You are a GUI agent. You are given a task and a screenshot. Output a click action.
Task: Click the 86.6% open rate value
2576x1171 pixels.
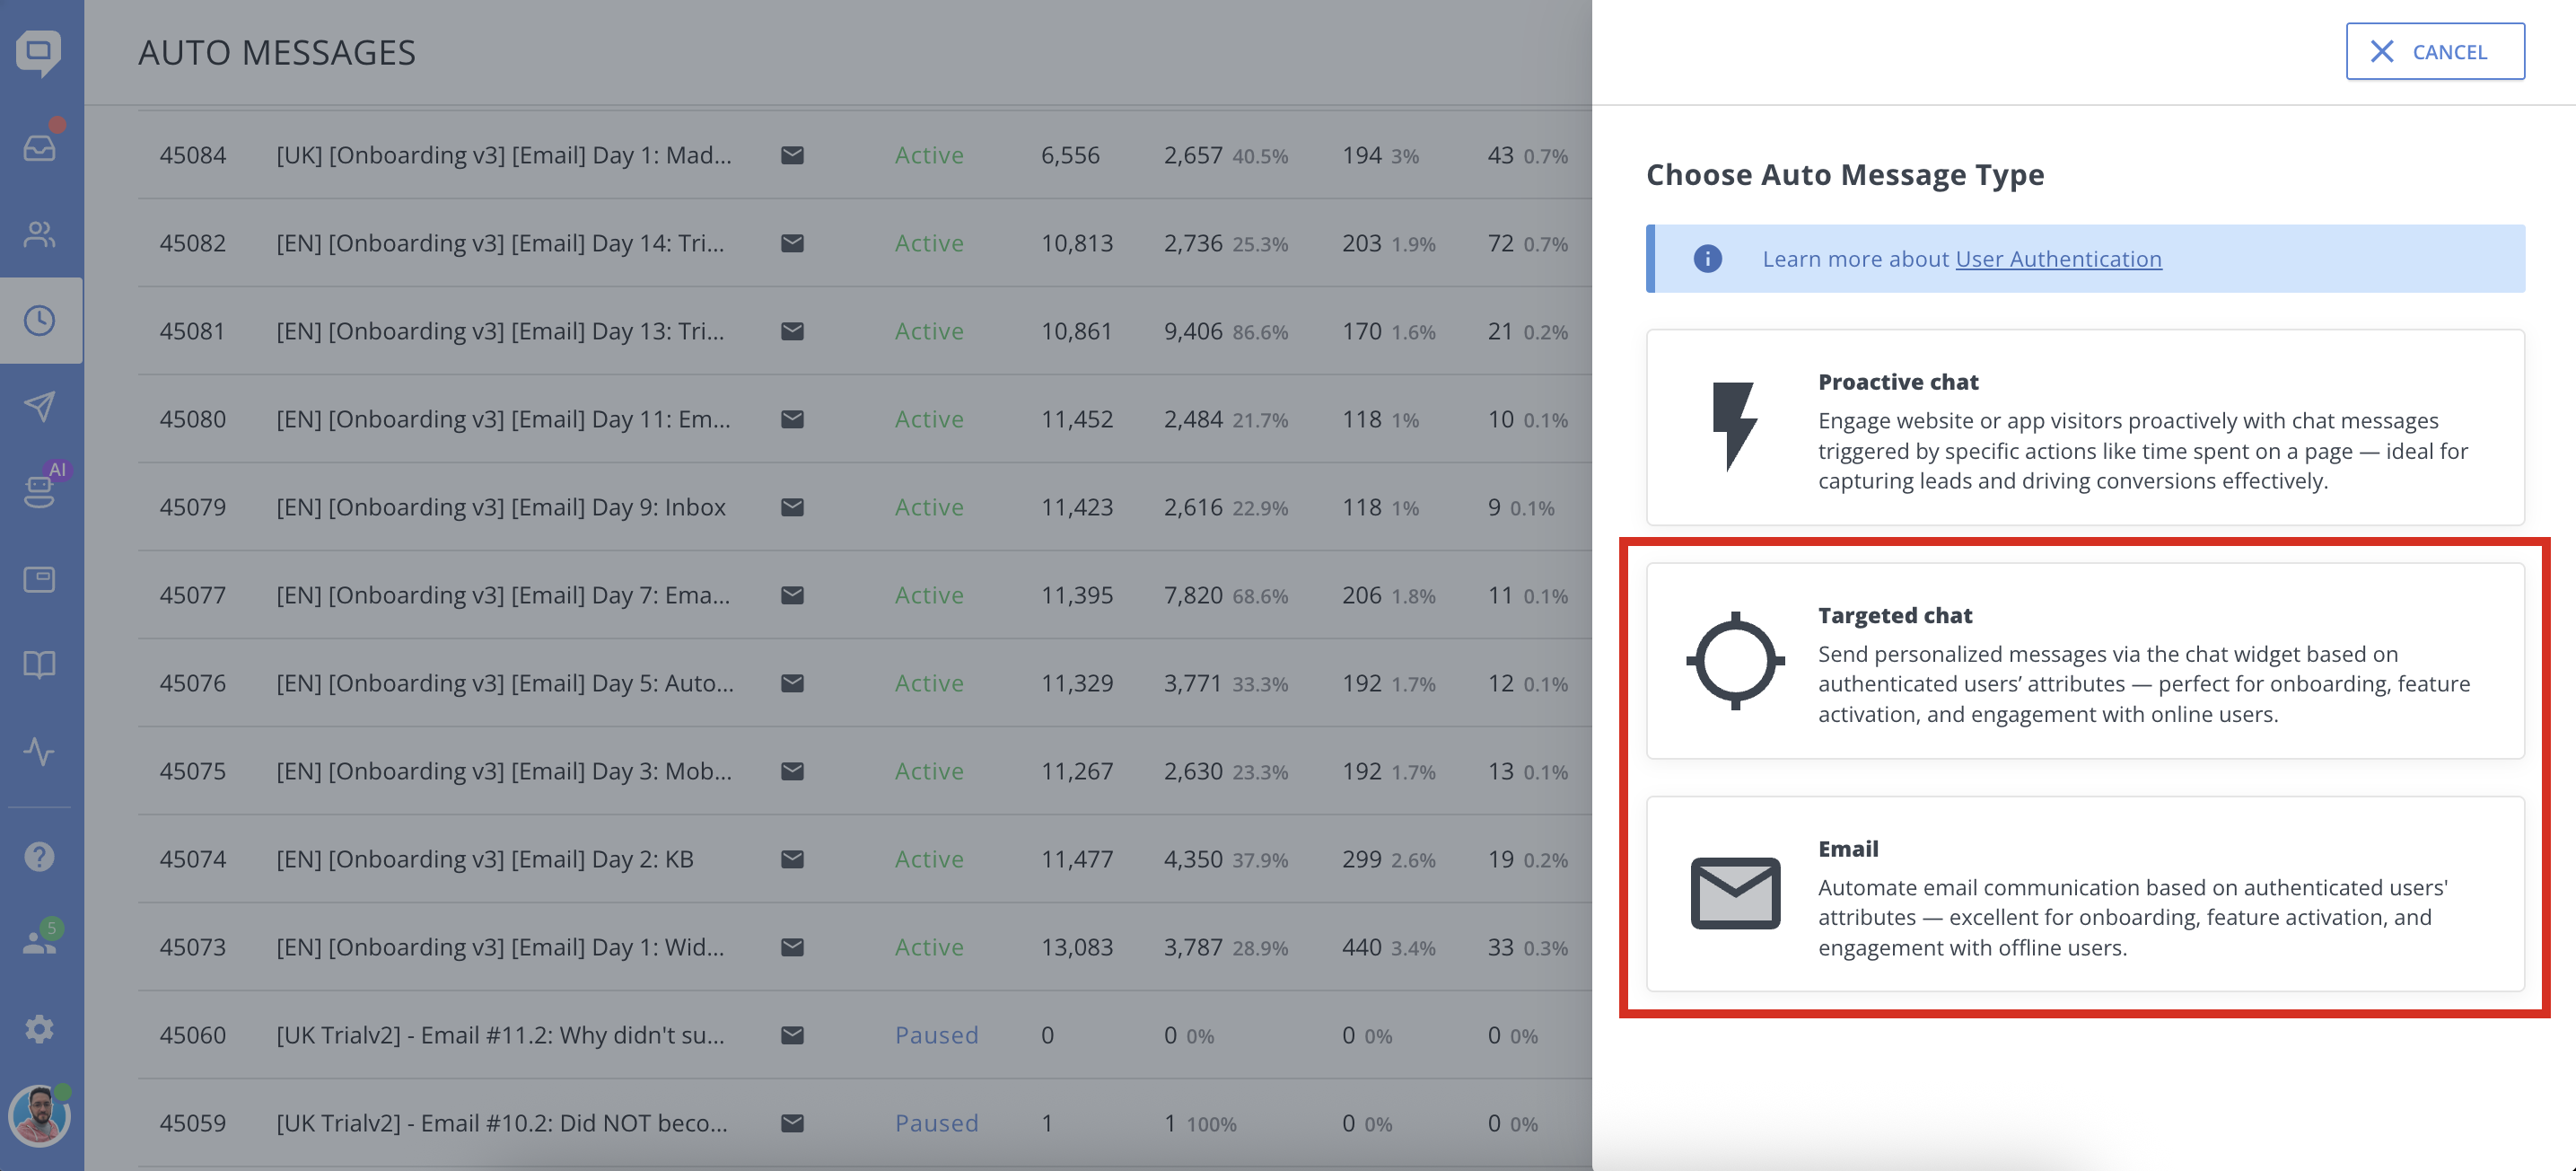1260,332
